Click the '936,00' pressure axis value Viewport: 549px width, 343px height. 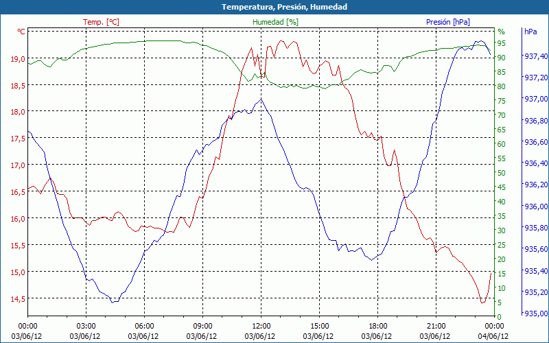pyautogui.click(x=535, y=206)
